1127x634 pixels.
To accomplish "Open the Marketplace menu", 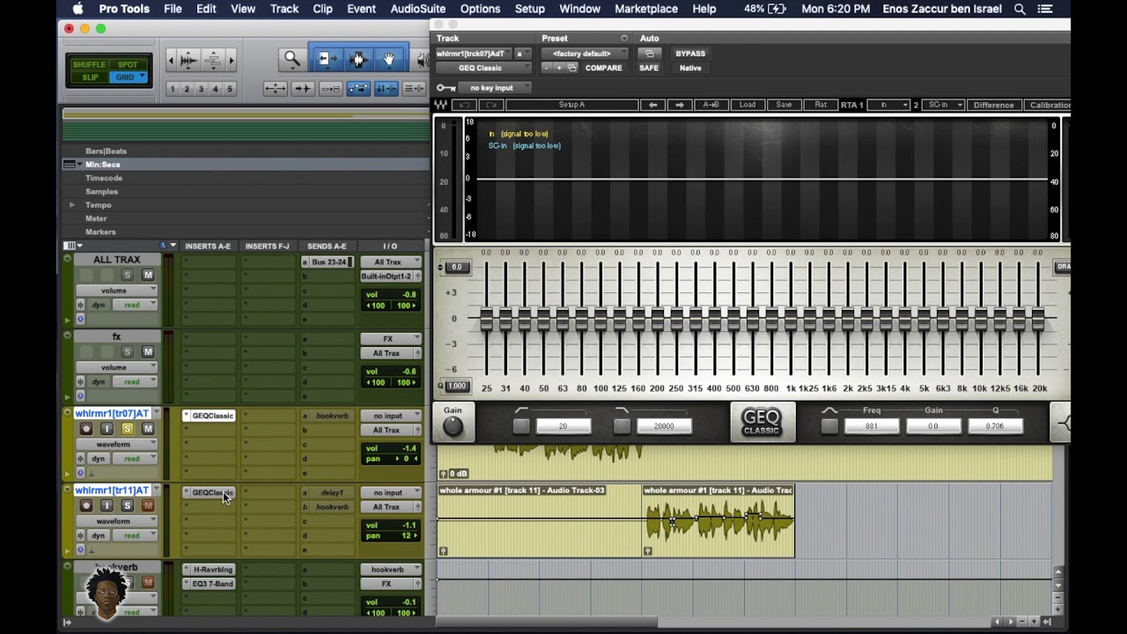I will (645, 9).
